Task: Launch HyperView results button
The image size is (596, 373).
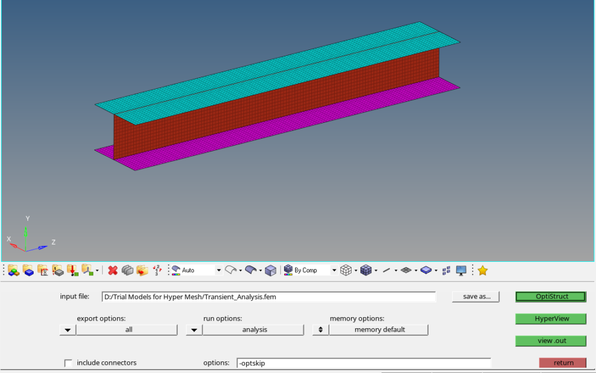Action: 551,319
